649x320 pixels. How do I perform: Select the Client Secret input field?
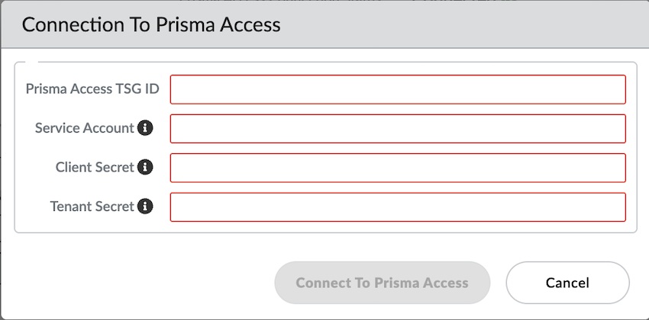pyautogui.click(x=398, y=168)
